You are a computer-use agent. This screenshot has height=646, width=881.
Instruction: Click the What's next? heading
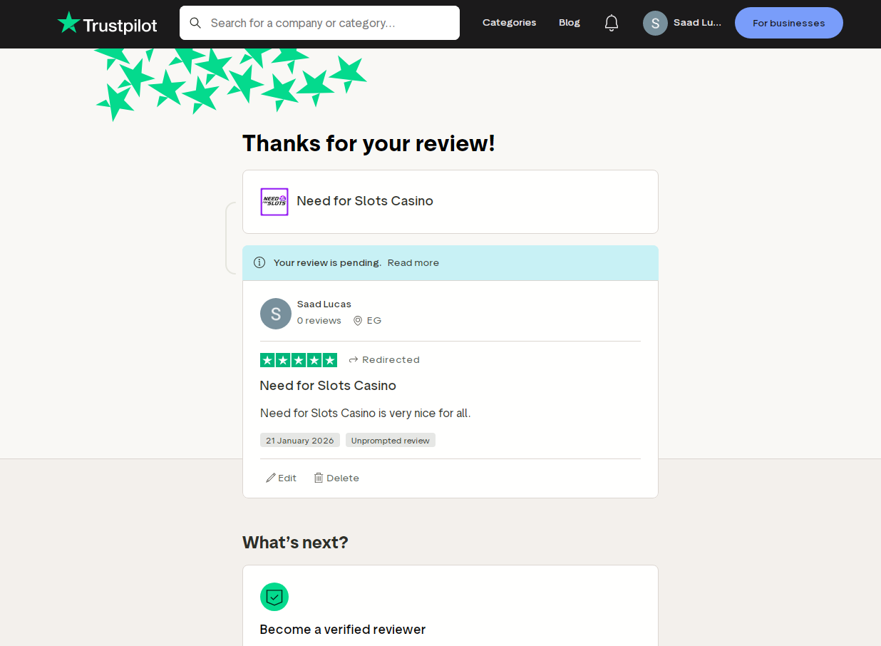[x=295, y=543]
